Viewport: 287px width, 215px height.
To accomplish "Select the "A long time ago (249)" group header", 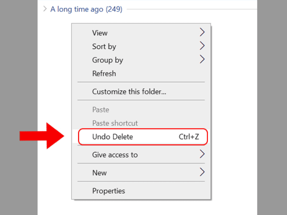I will click(x=86, y=9).
